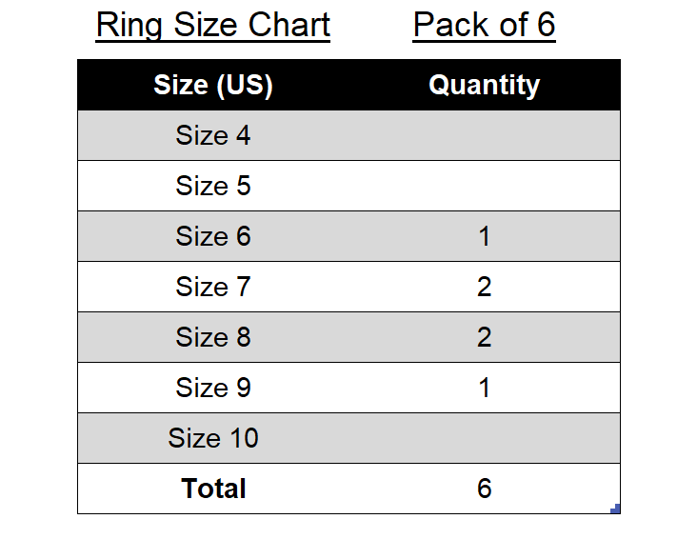Viewport: 697px width, 539px height.
Task: Click the "Size 4" cell
Action: [x=213, y=135]
